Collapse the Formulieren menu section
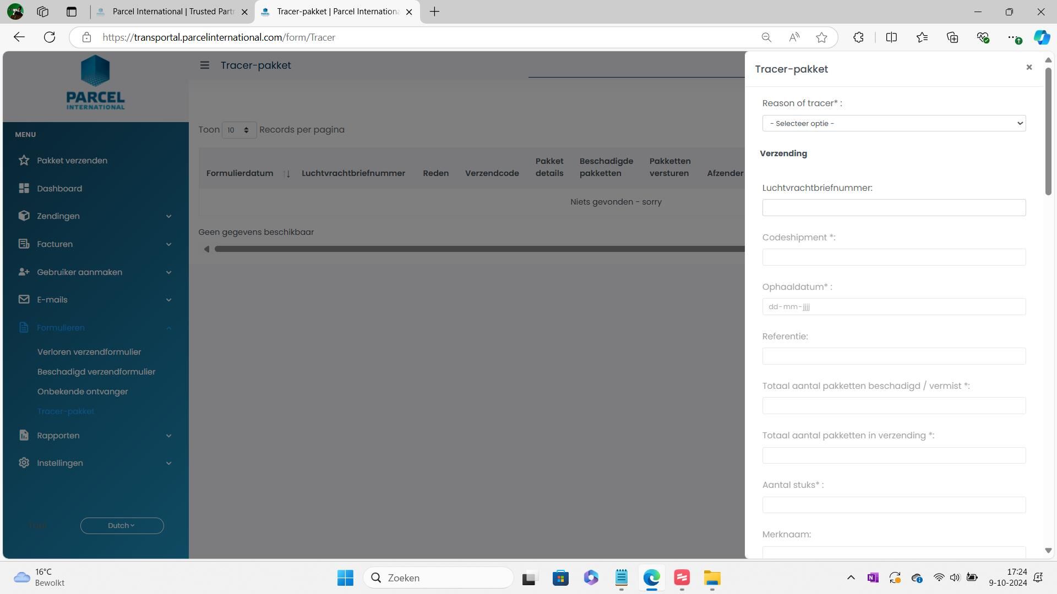The width and height of the screenshot is (1057, 594). (x=168, y=328)
